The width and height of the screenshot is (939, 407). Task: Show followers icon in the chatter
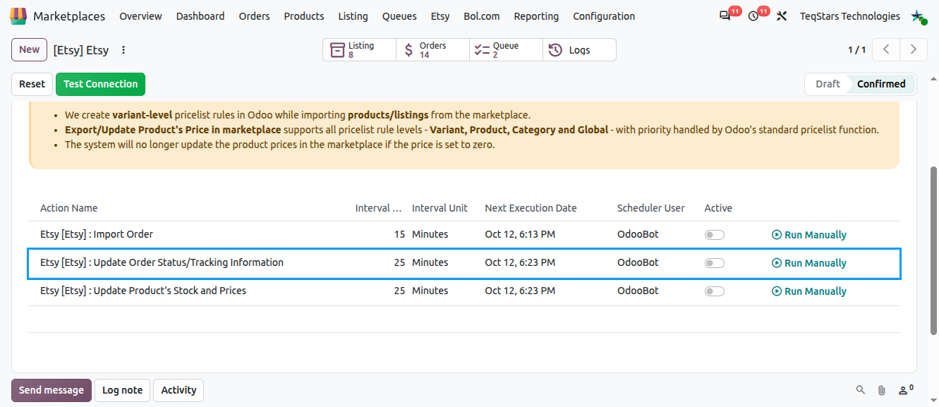pyautogui.click(x=906, y=389)
